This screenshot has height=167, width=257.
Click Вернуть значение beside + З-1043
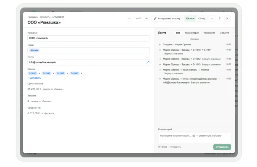tap(211, 65)
